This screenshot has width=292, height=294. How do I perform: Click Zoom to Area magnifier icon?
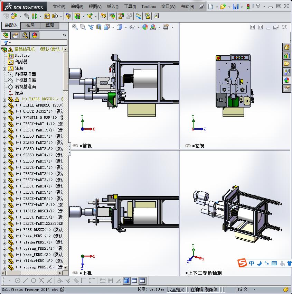pos(83,27)
